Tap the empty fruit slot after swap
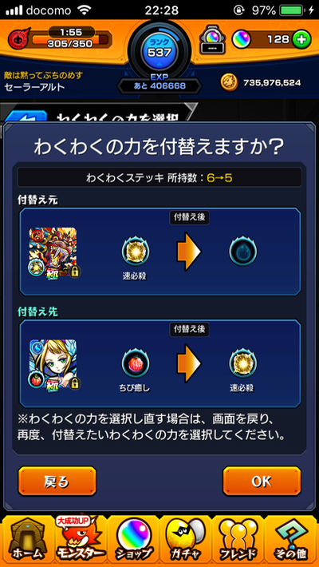Image resolution: width=319 pixels, height=567 pixels. [242, 252]
